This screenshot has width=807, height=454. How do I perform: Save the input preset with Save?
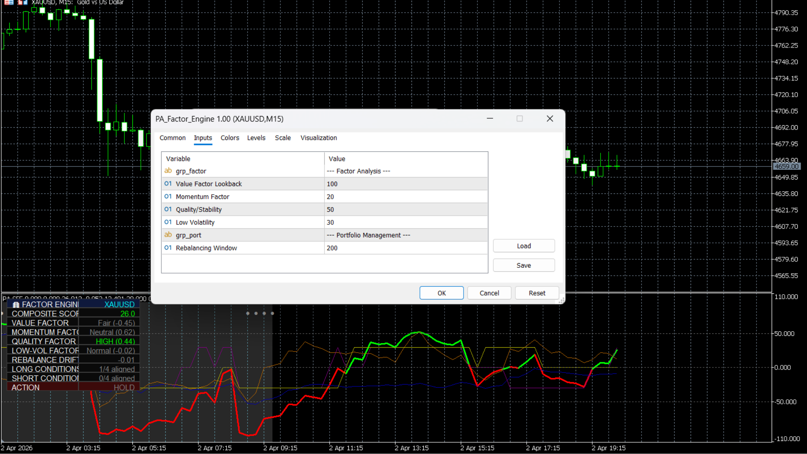[523, 265]
